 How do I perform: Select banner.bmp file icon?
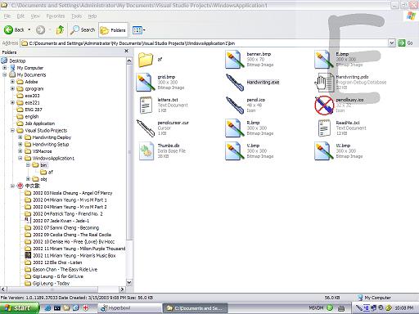coord(234,59)
